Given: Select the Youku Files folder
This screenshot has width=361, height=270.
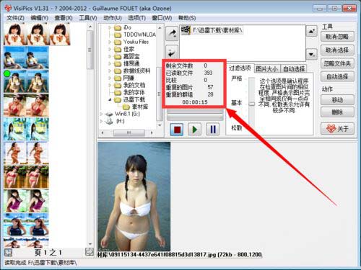Looking at the screenshot, I should [x=131, y=42].
